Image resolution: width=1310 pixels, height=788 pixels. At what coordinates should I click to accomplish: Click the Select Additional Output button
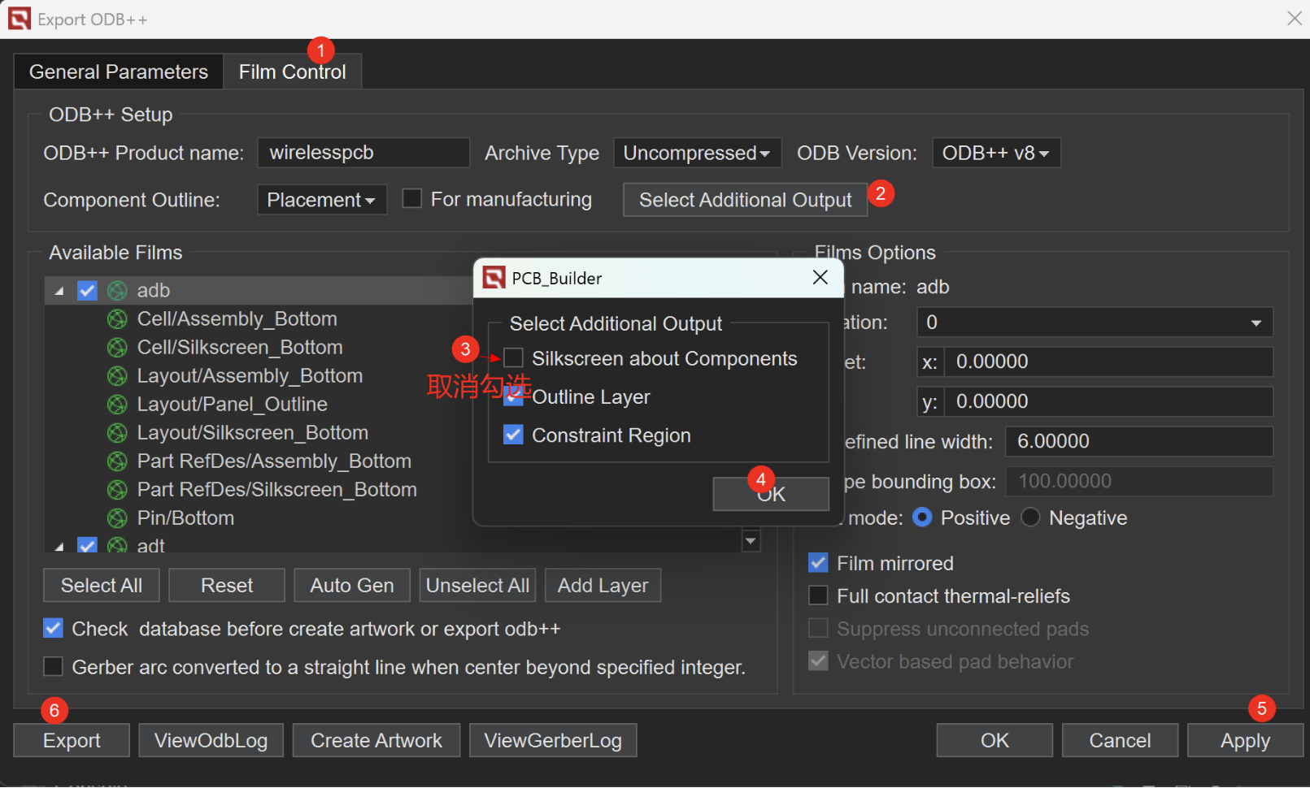[744, 200]
